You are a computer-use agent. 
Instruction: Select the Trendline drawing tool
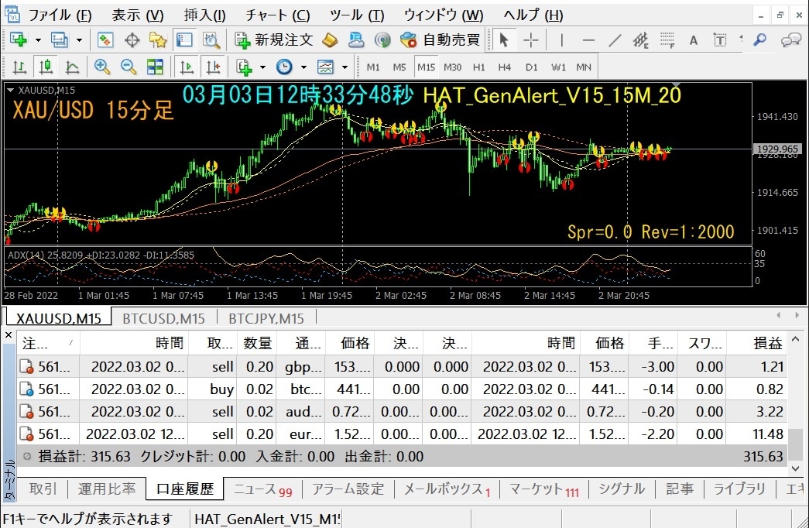(615, 39)
